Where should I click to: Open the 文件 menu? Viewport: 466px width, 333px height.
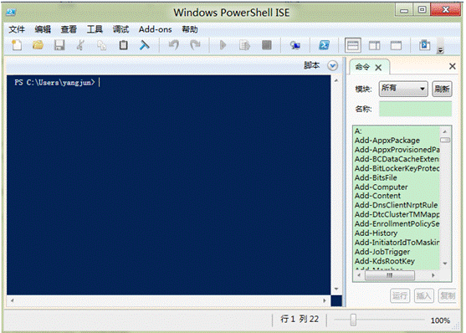click(x=17, y=29)
